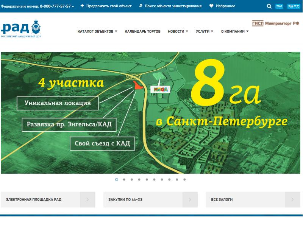
Task: Expand the Услуги dropdown menu
Action: [205, 31]
